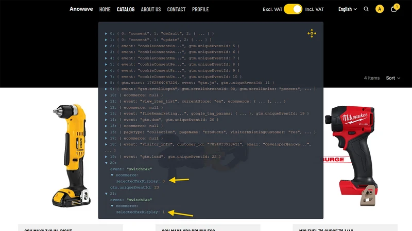The height and width of the screenshot is (231, 412).
Task: Open the CONTACT menu item
Action: 176,9
